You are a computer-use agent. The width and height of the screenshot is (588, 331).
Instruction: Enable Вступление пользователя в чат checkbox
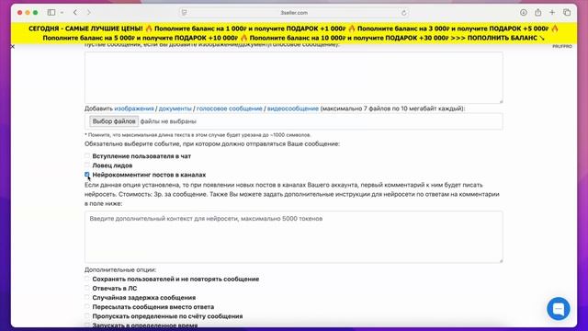click(87, 155)
